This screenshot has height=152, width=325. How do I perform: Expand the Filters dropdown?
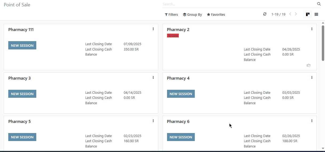tap(171, 15)
